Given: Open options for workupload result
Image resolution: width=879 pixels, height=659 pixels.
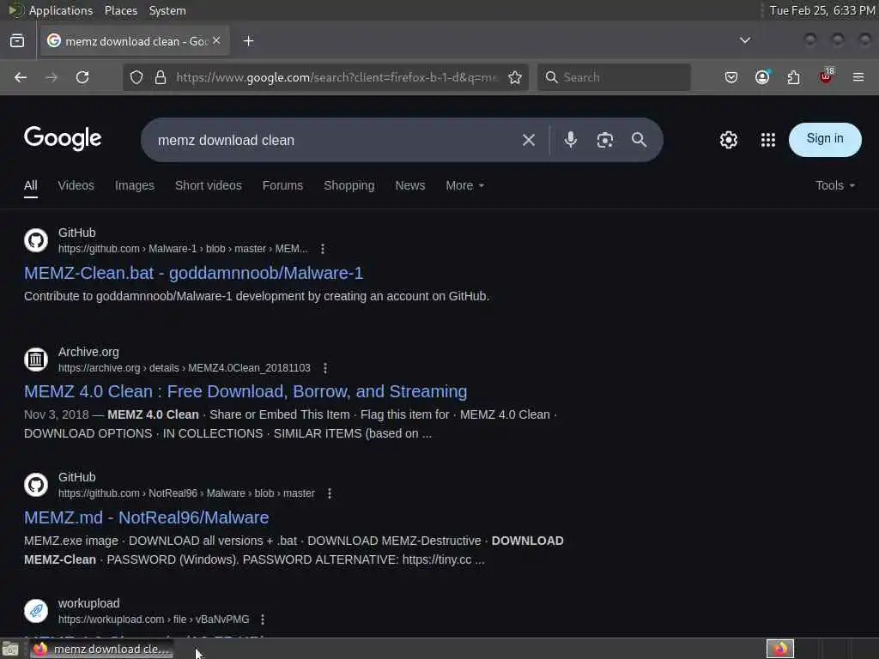Looking at the screenshot, I should 263,620.
